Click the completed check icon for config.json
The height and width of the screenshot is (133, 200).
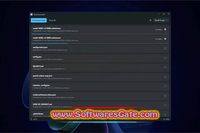click(x=165, y=58)
